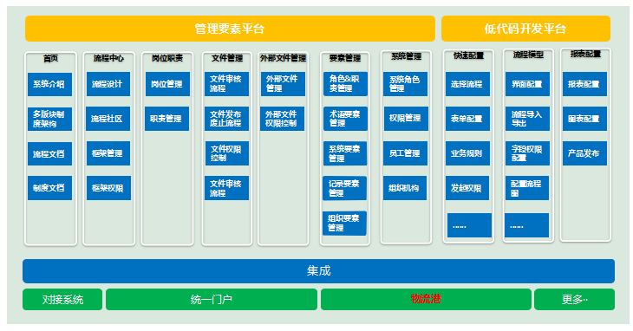Select 权限管理 under 系统管理
This screenshot has height=331, width=633.
click(406, 119)
